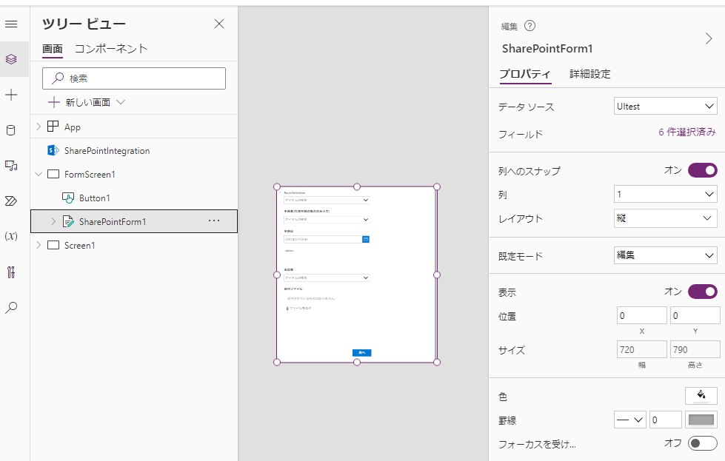Open the 既定モード dropdown

[665, 255]
